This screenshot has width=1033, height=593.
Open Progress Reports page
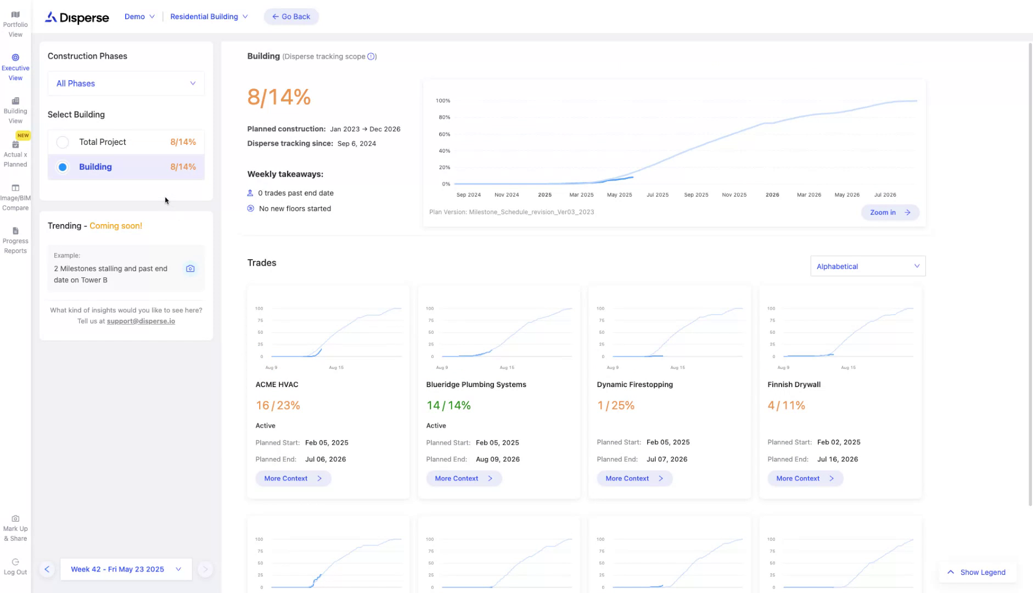pyautogui.click(x=15, y=240)
